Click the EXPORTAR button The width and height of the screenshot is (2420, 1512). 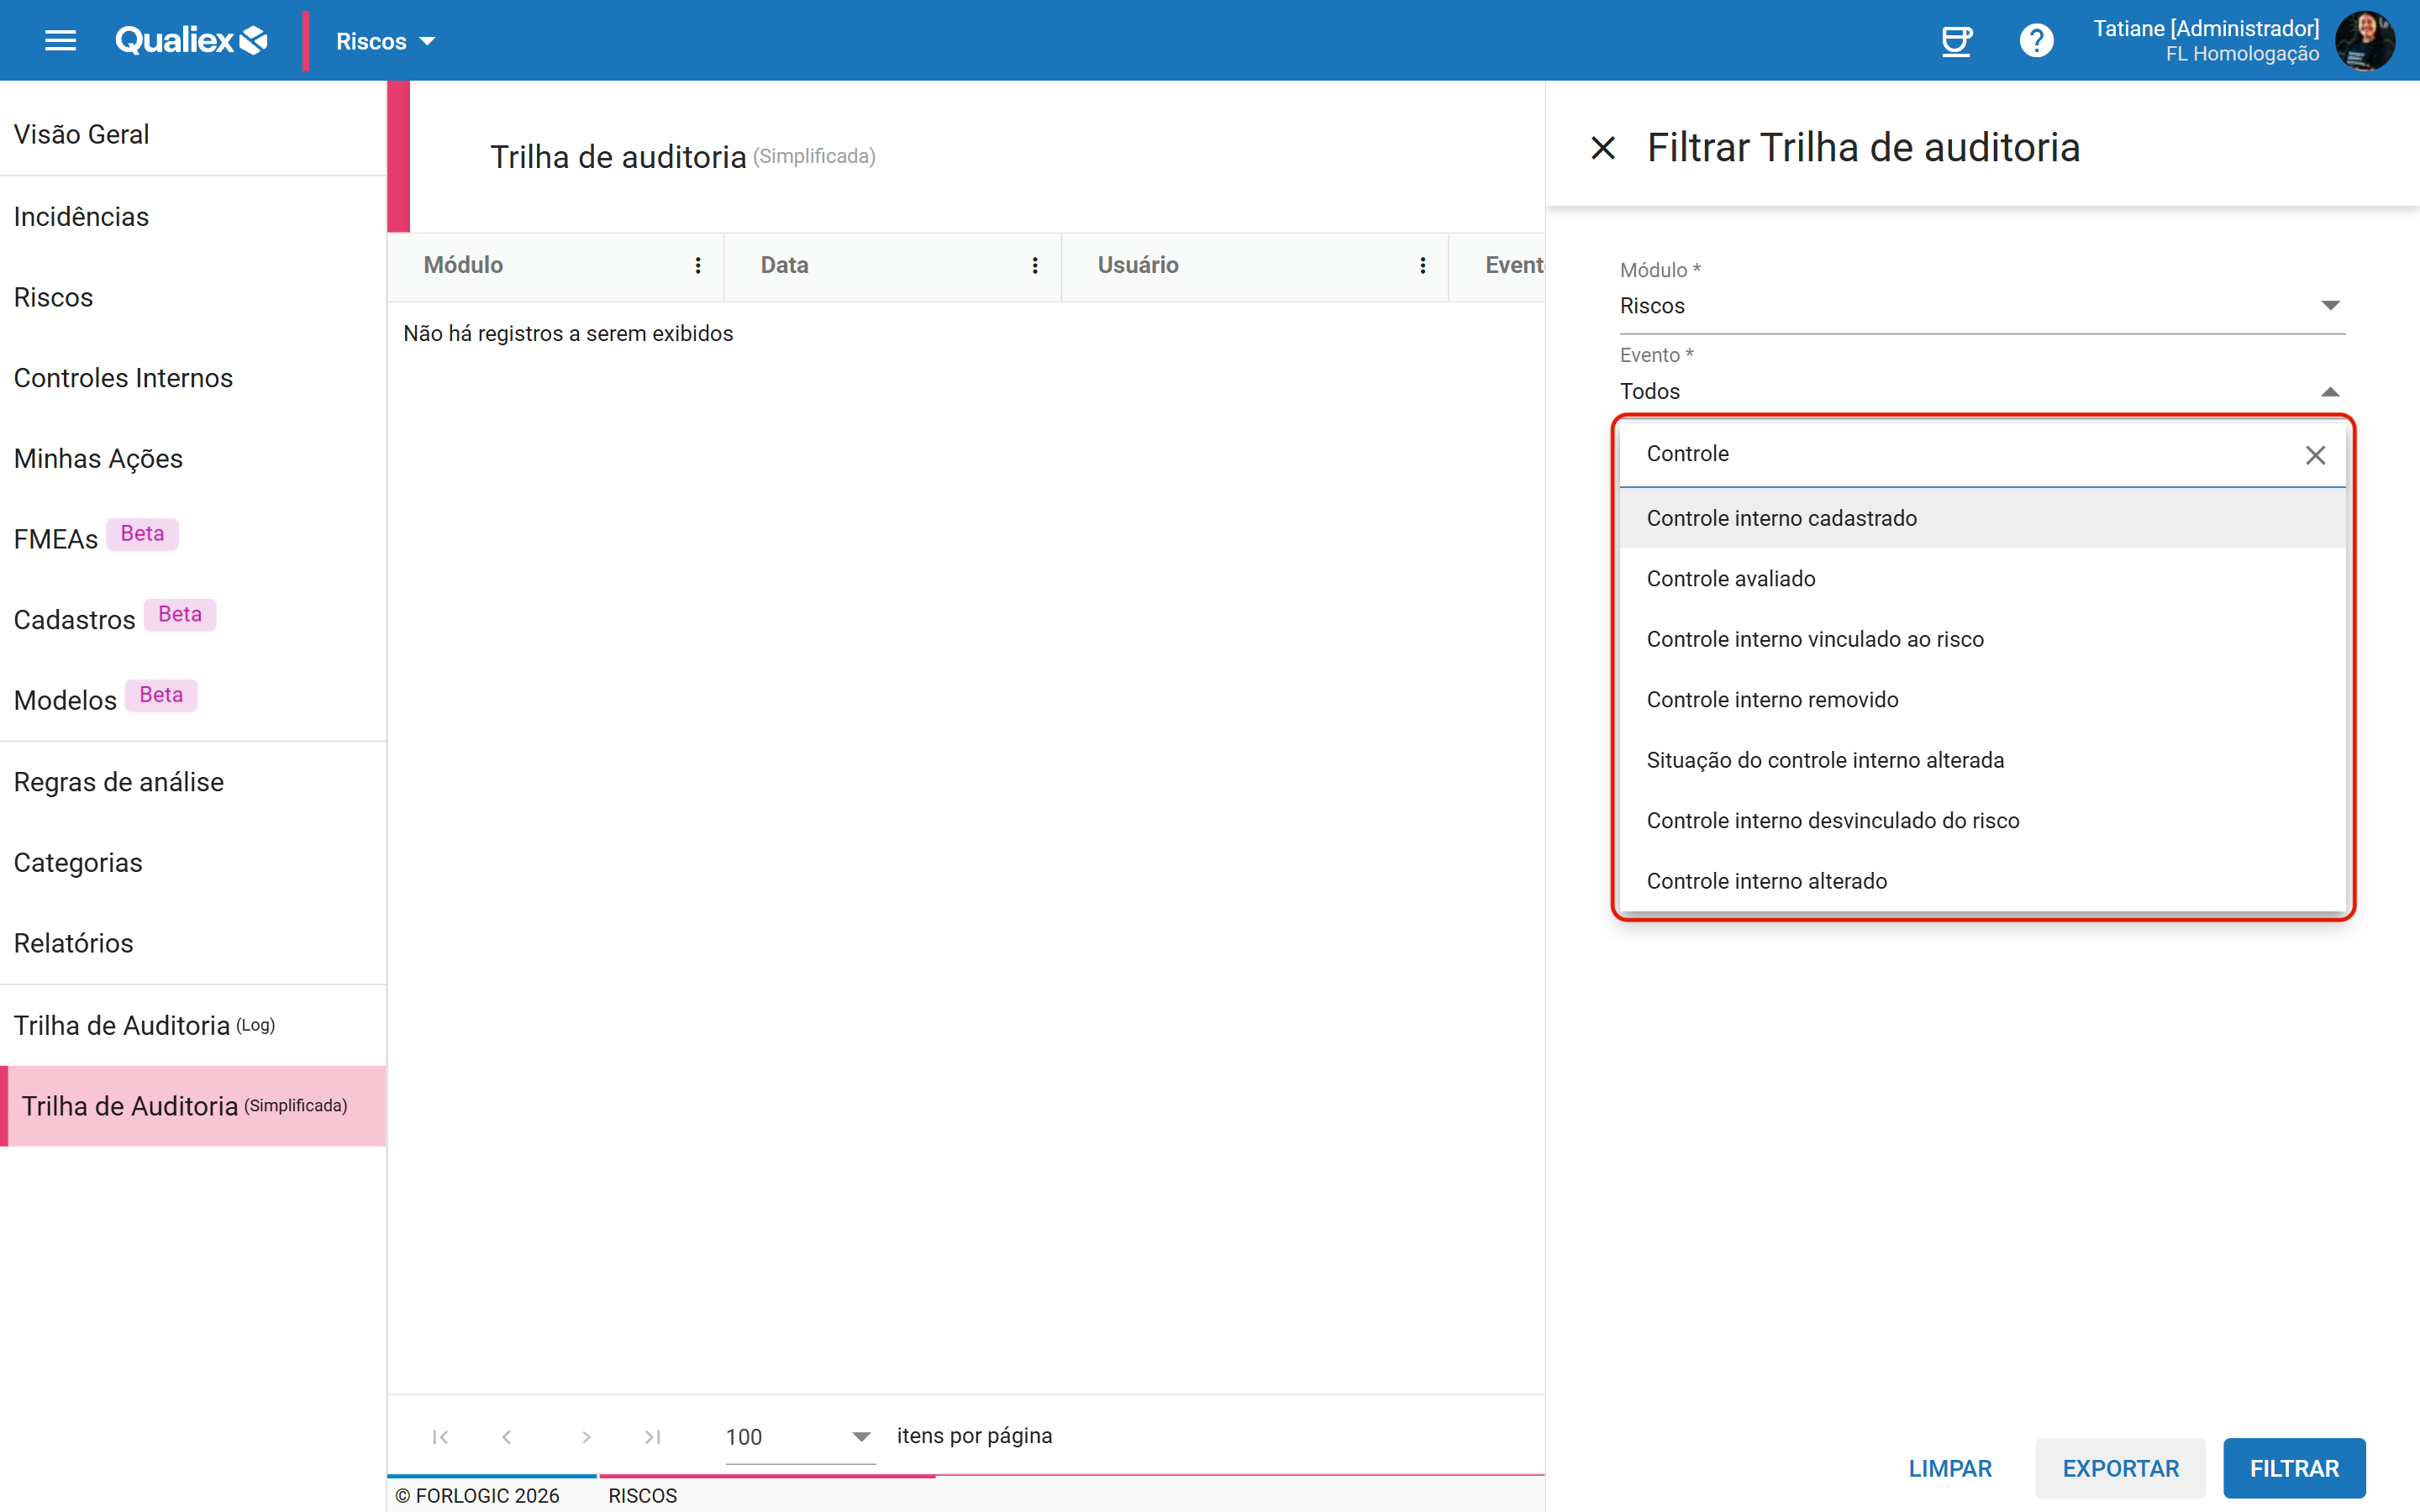click(2120, 1468)
